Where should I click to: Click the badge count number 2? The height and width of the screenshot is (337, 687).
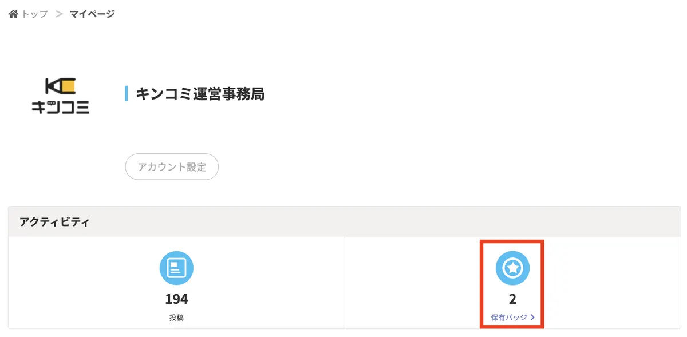click(x=512, y=299)
